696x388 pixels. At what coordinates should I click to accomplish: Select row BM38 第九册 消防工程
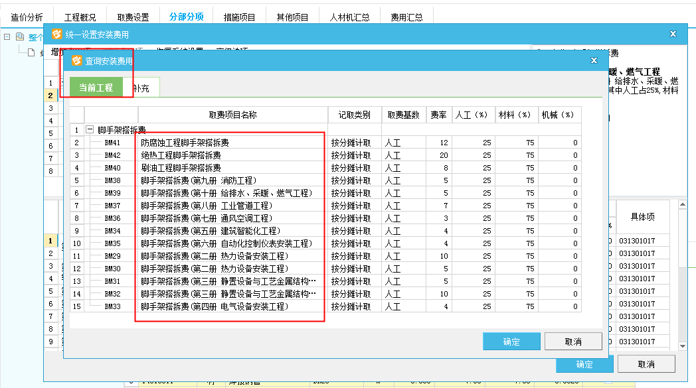(x=198, y=180)
